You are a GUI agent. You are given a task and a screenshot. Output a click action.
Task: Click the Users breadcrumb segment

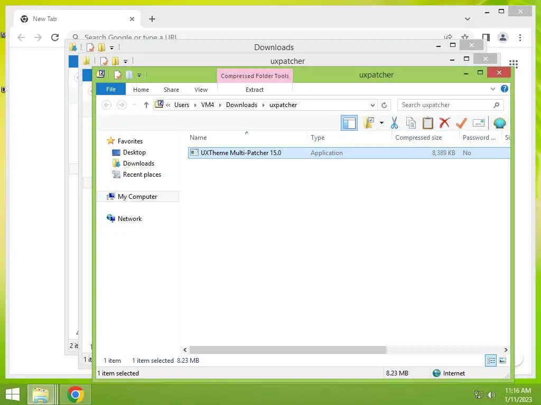click(182, 105)
